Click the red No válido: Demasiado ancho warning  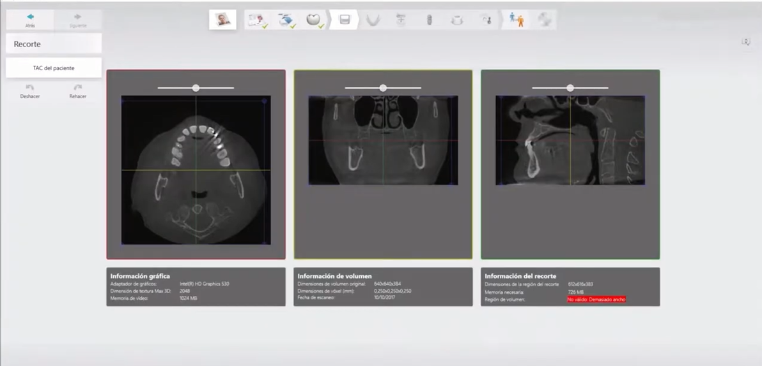(x=596, y=300)
